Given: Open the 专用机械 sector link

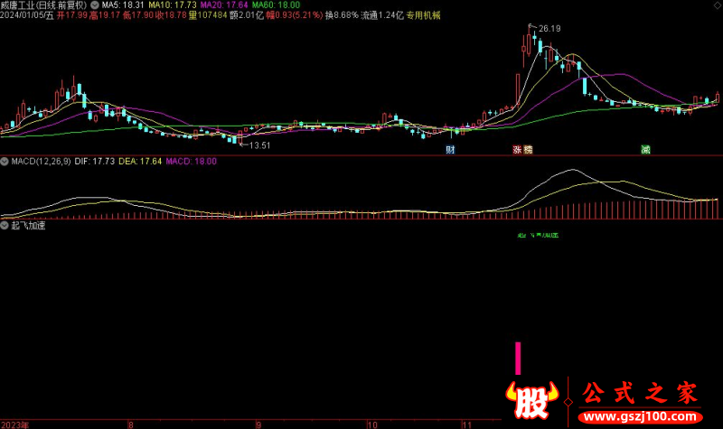Looking at the screenshot, I should point(423,15).
